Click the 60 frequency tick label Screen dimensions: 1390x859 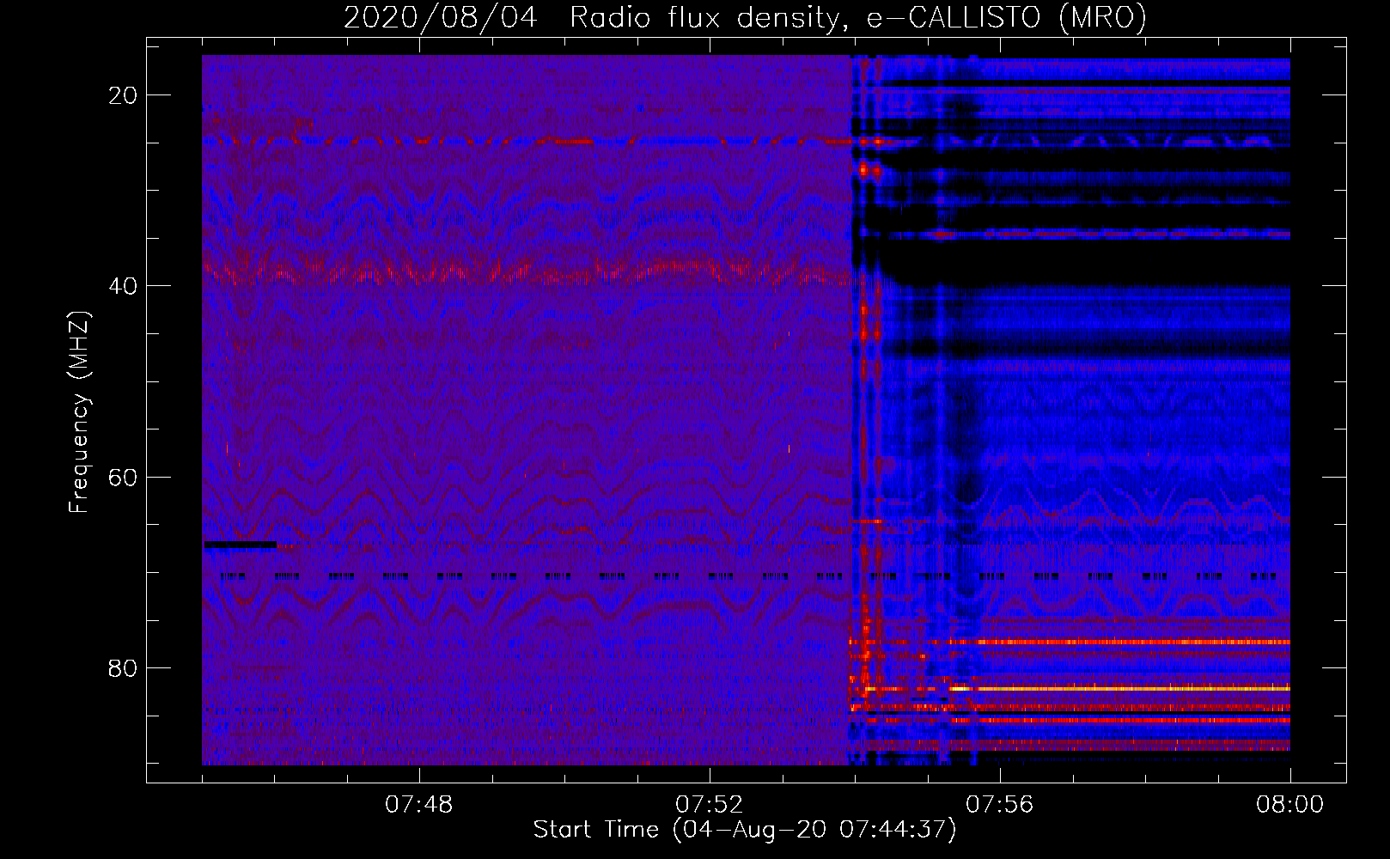[124, 477]
